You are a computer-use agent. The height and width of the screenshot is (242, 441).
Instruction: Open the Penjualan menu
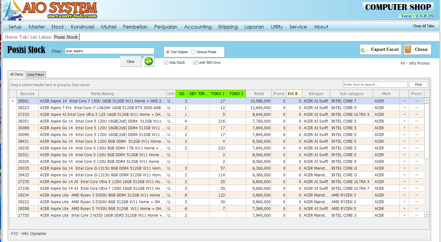point(166,27)
